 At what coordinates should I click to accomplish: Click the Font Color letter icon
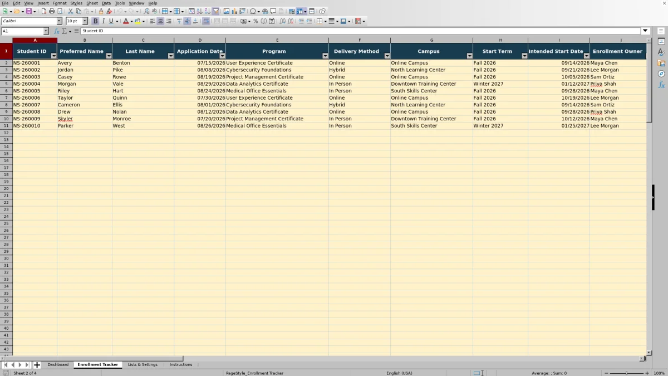click(x=126, y=21)
